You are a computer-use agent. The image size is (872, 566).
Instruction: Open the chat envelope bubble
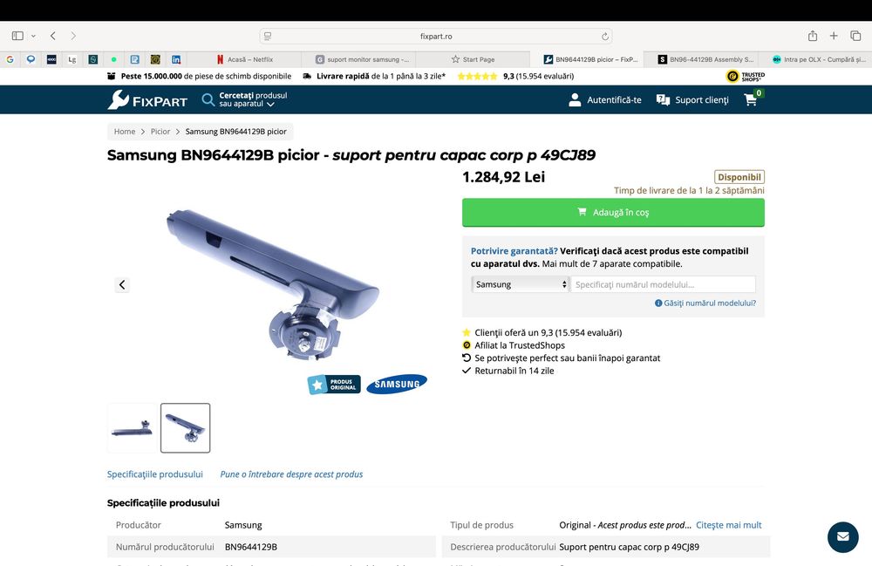pyautogui.click(x=842, y=536)
